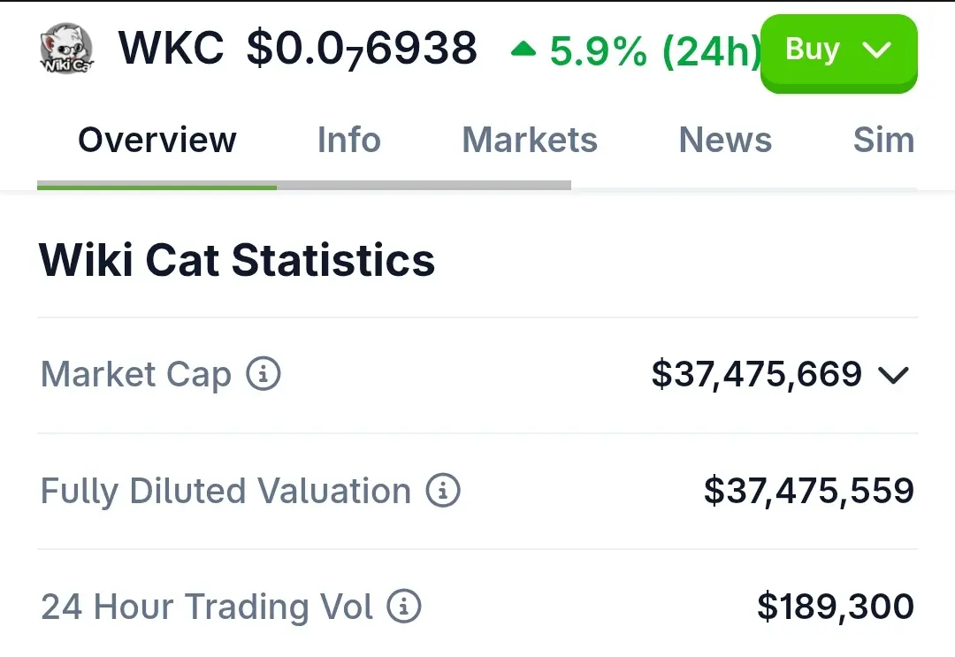This screenshot has height=657, width=955.
Task: Expand Market Cap value chevron
Action: (x=893, y=375)
